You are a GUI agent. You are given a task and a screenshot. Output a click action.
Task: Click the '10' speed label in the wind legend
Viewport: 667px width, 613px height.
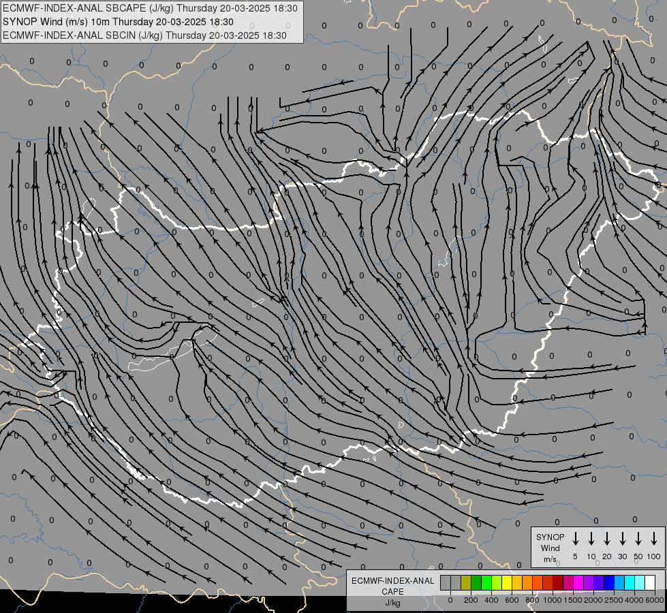591,556
